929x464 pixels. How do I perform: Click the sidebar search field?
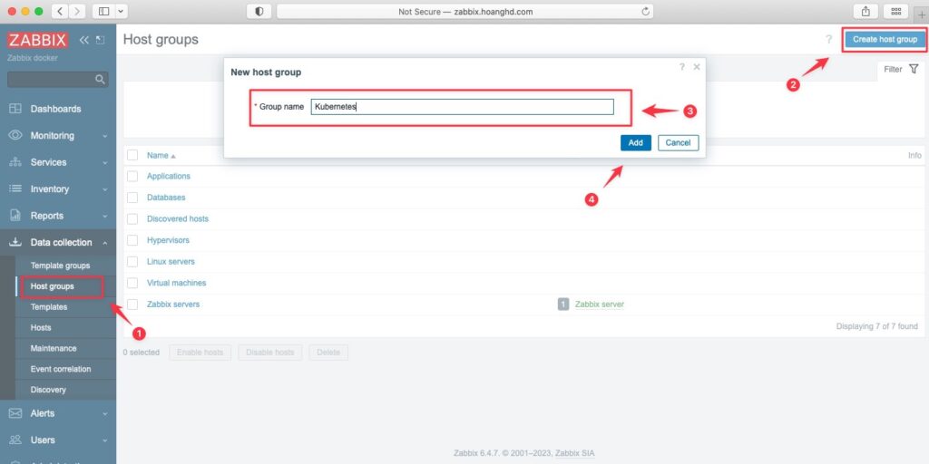click(57, 80)
